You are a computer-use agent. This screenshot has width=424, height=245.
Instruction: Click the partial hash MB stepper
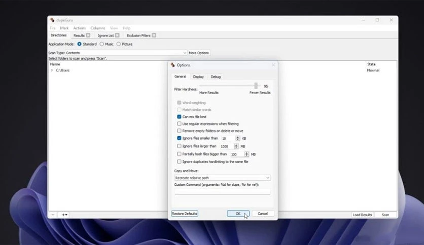(246, 154)
